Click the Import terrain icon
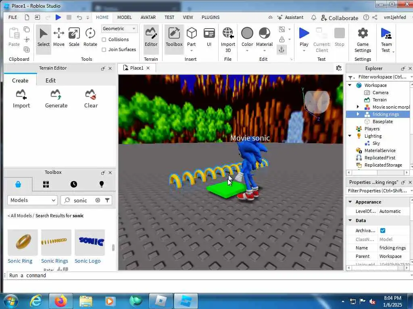The width and height of the screenshot is (413, 309). [21, 99]
